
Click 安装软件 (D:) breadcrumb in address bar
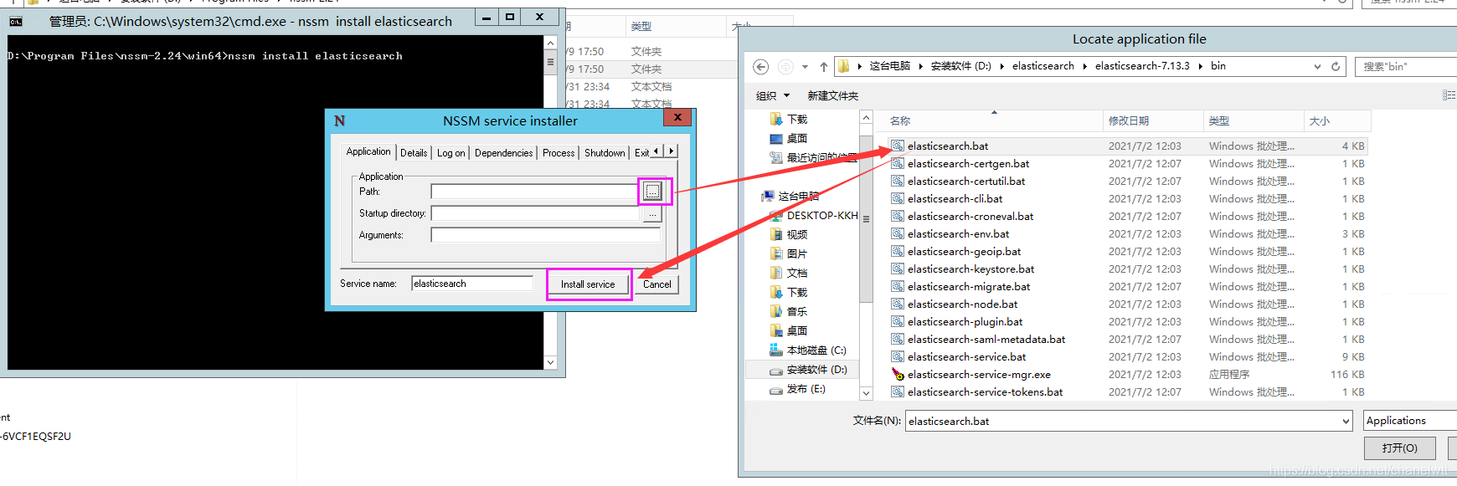[x=961, y=66]
